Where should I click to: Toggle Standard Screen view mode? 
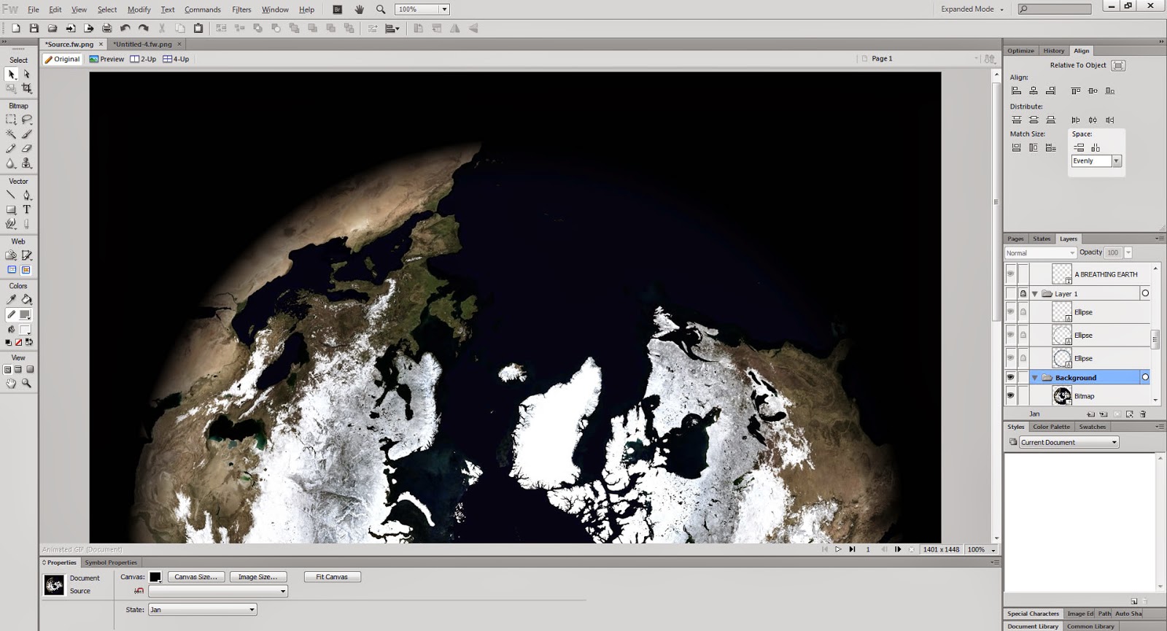(x=7, y=370)
